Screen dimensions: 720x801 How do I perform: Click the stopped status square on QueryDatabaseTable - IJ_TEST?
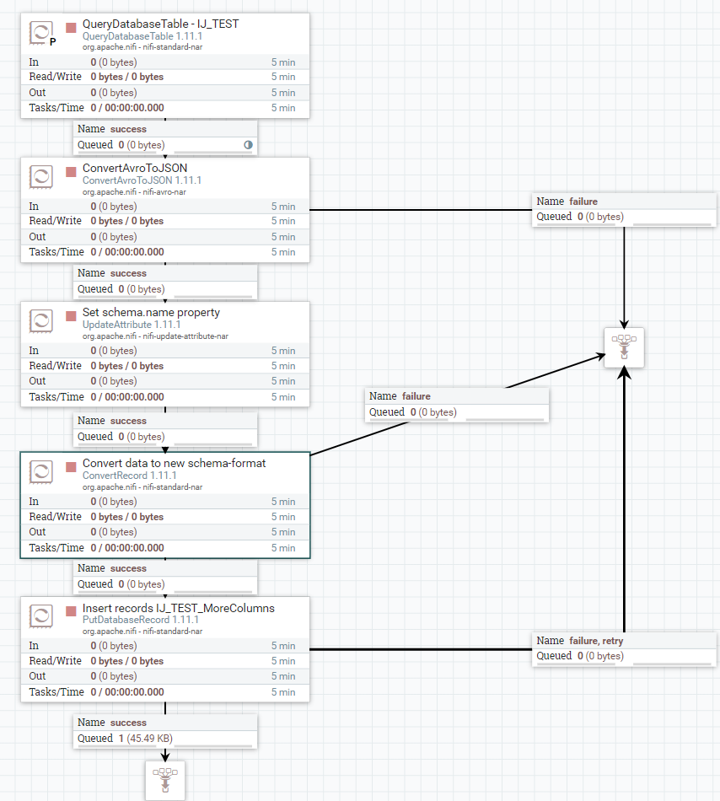pos(71,28)
